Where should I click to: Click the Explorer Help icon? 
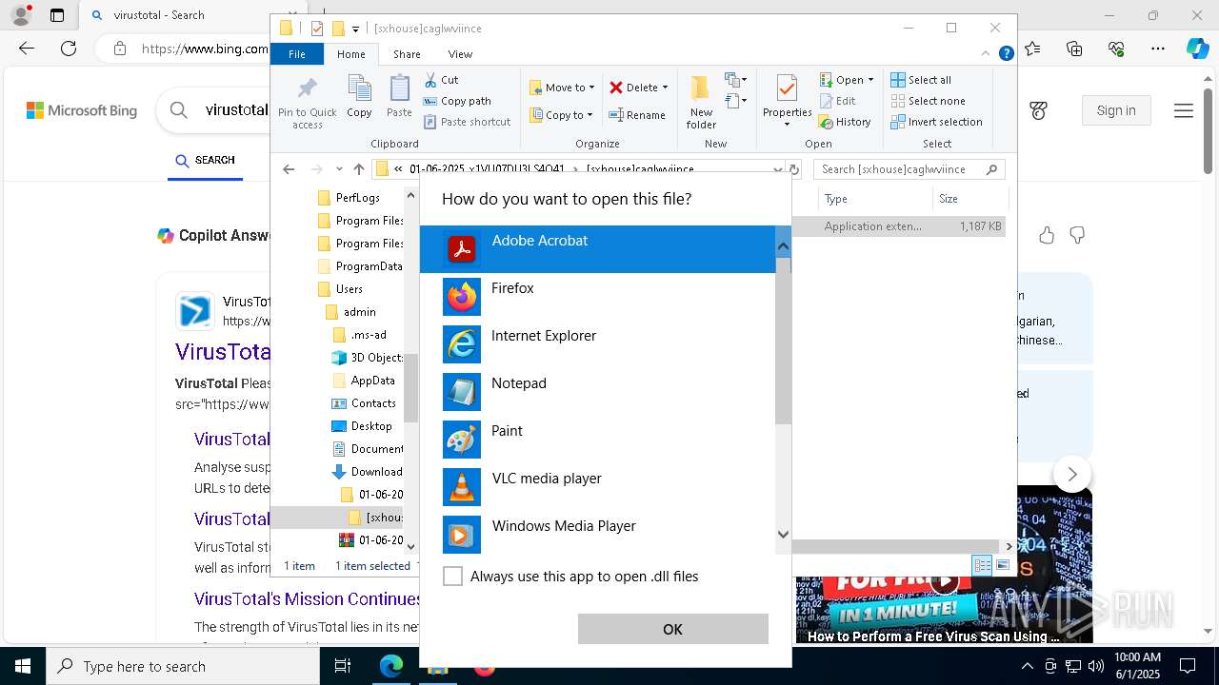pyautogui.click(x=1006, y=54)
